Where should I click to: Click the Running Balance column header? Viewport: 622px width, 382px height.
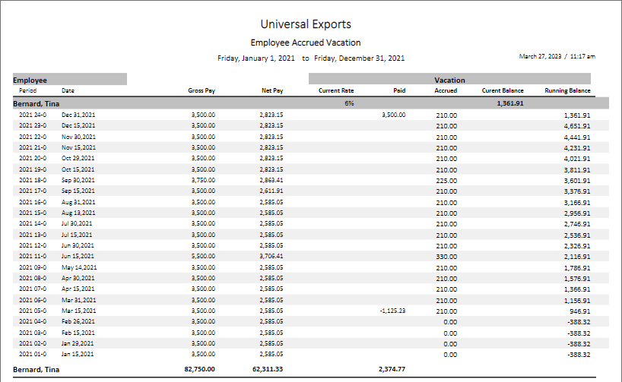pos(567,90)
